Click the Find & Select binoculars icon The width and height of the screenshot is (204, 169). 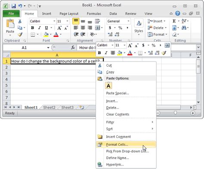coord(184,28)
